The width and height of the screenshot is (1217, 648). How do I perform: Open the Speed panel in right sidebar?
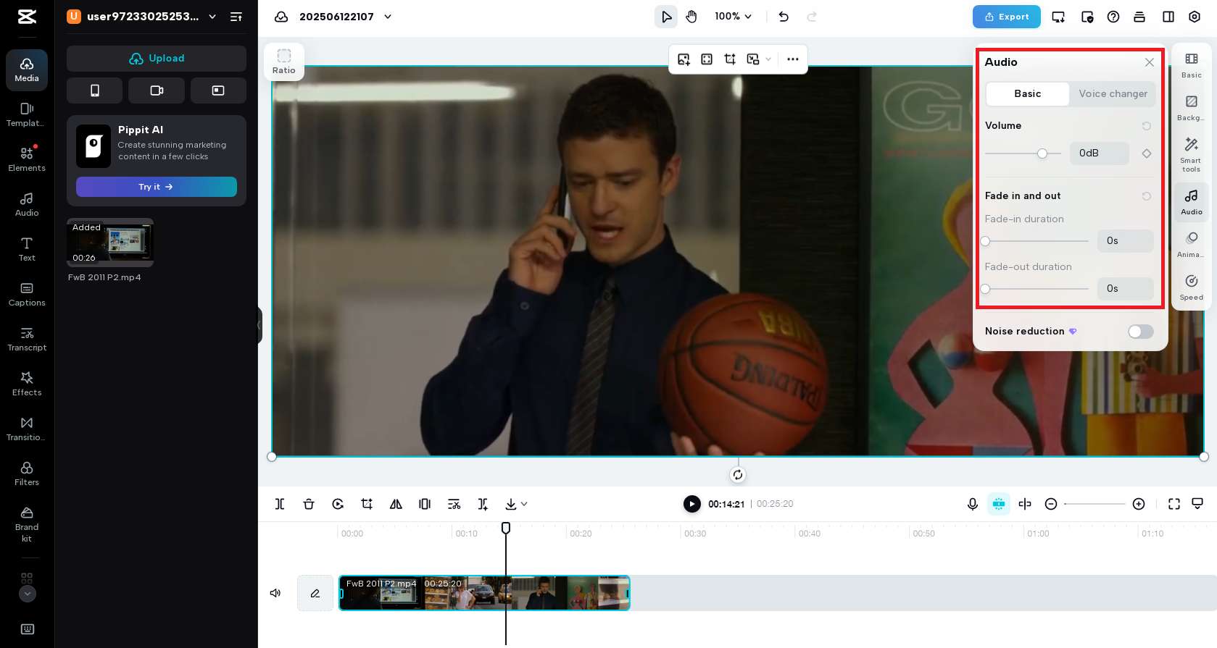click(x=1191, y=287)
